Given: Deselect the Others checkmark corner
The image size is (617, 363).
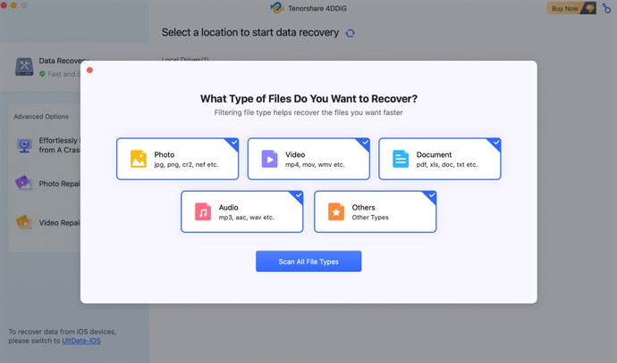Looking at the screenshot, I should pos(430,195).
